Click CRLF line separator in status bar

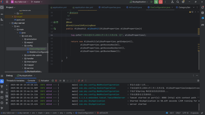[x=178, y=113]
